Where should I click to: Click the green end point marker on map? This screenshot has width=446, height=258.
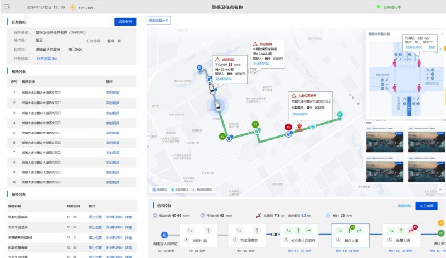[339, 114]
